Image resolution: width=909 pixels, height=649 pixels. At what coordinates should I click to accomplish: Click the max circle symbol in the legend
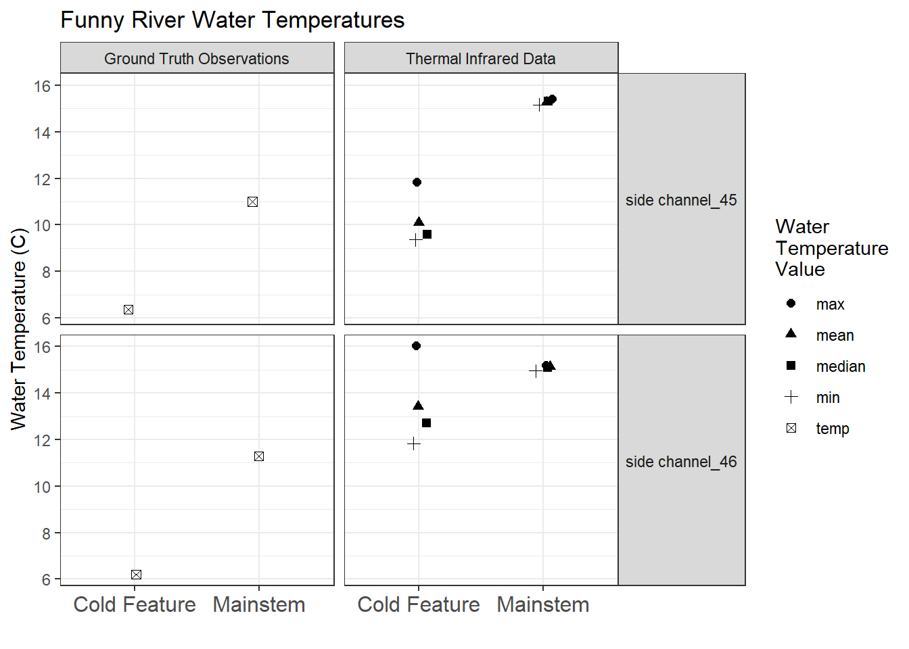791,304
